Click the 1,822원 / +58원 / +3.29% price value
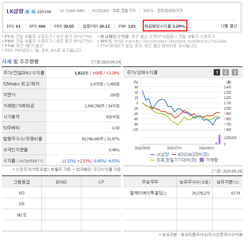This screenshot has height=241, width=248. (97, 73)
